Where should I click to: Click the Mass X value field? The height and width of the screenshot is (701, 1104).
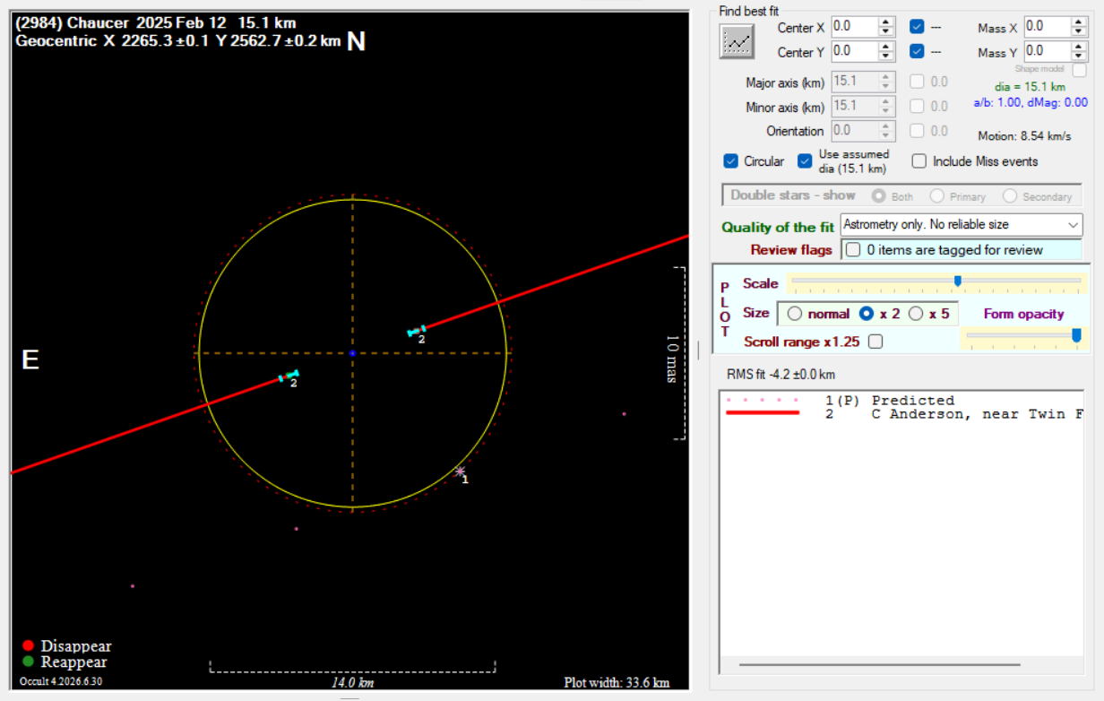pos(1047,27)
